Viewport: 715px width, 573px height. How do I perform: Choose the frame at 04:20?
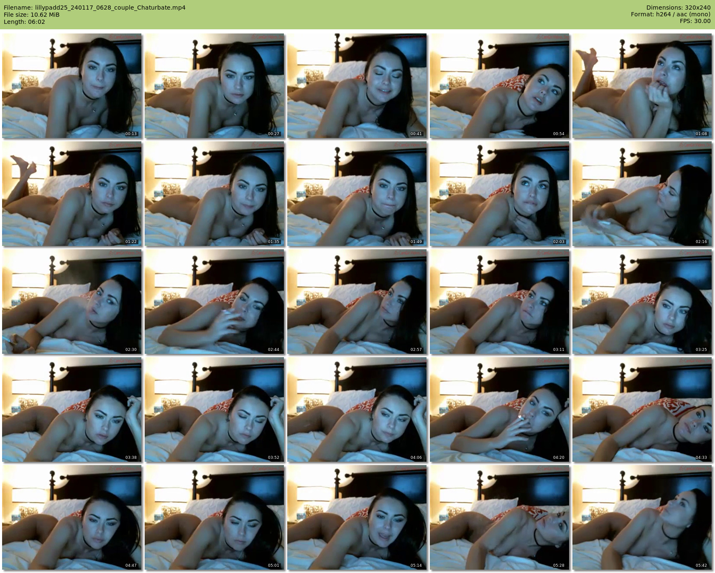coord(500,409)
